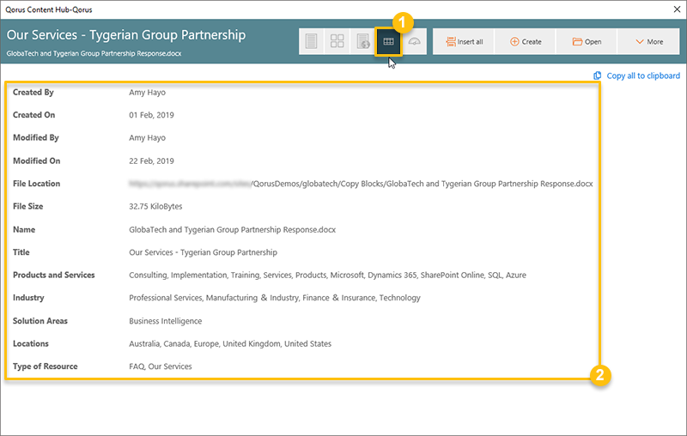Click the Name value GlobaTech docx filename
The image size is (687, 436).
(232, 230)
